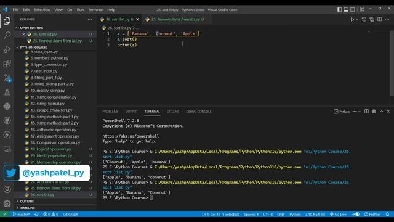The image size is (394, 222).
Task: Expand the Timeline section
Action: pyautogui.click(x=27, y=208)
